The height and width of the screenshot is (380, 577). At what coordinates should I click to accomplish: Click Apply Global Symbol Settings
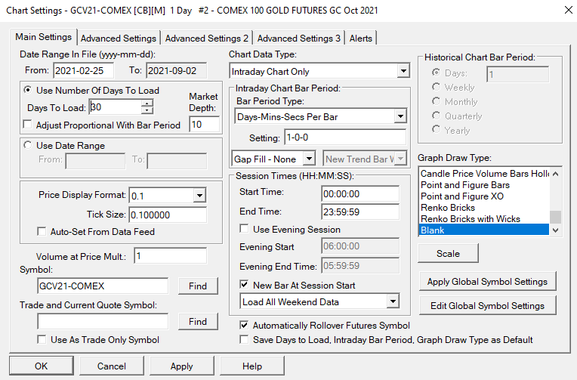487,282
